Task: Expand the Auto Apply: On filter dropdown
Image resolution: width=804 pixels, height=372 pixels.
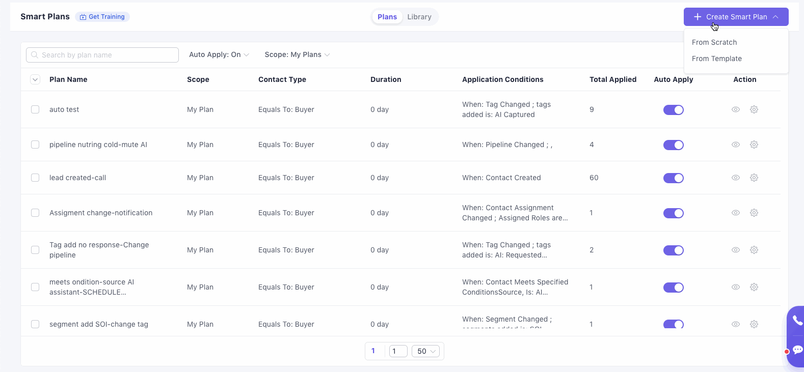Action: coord(219,54)
